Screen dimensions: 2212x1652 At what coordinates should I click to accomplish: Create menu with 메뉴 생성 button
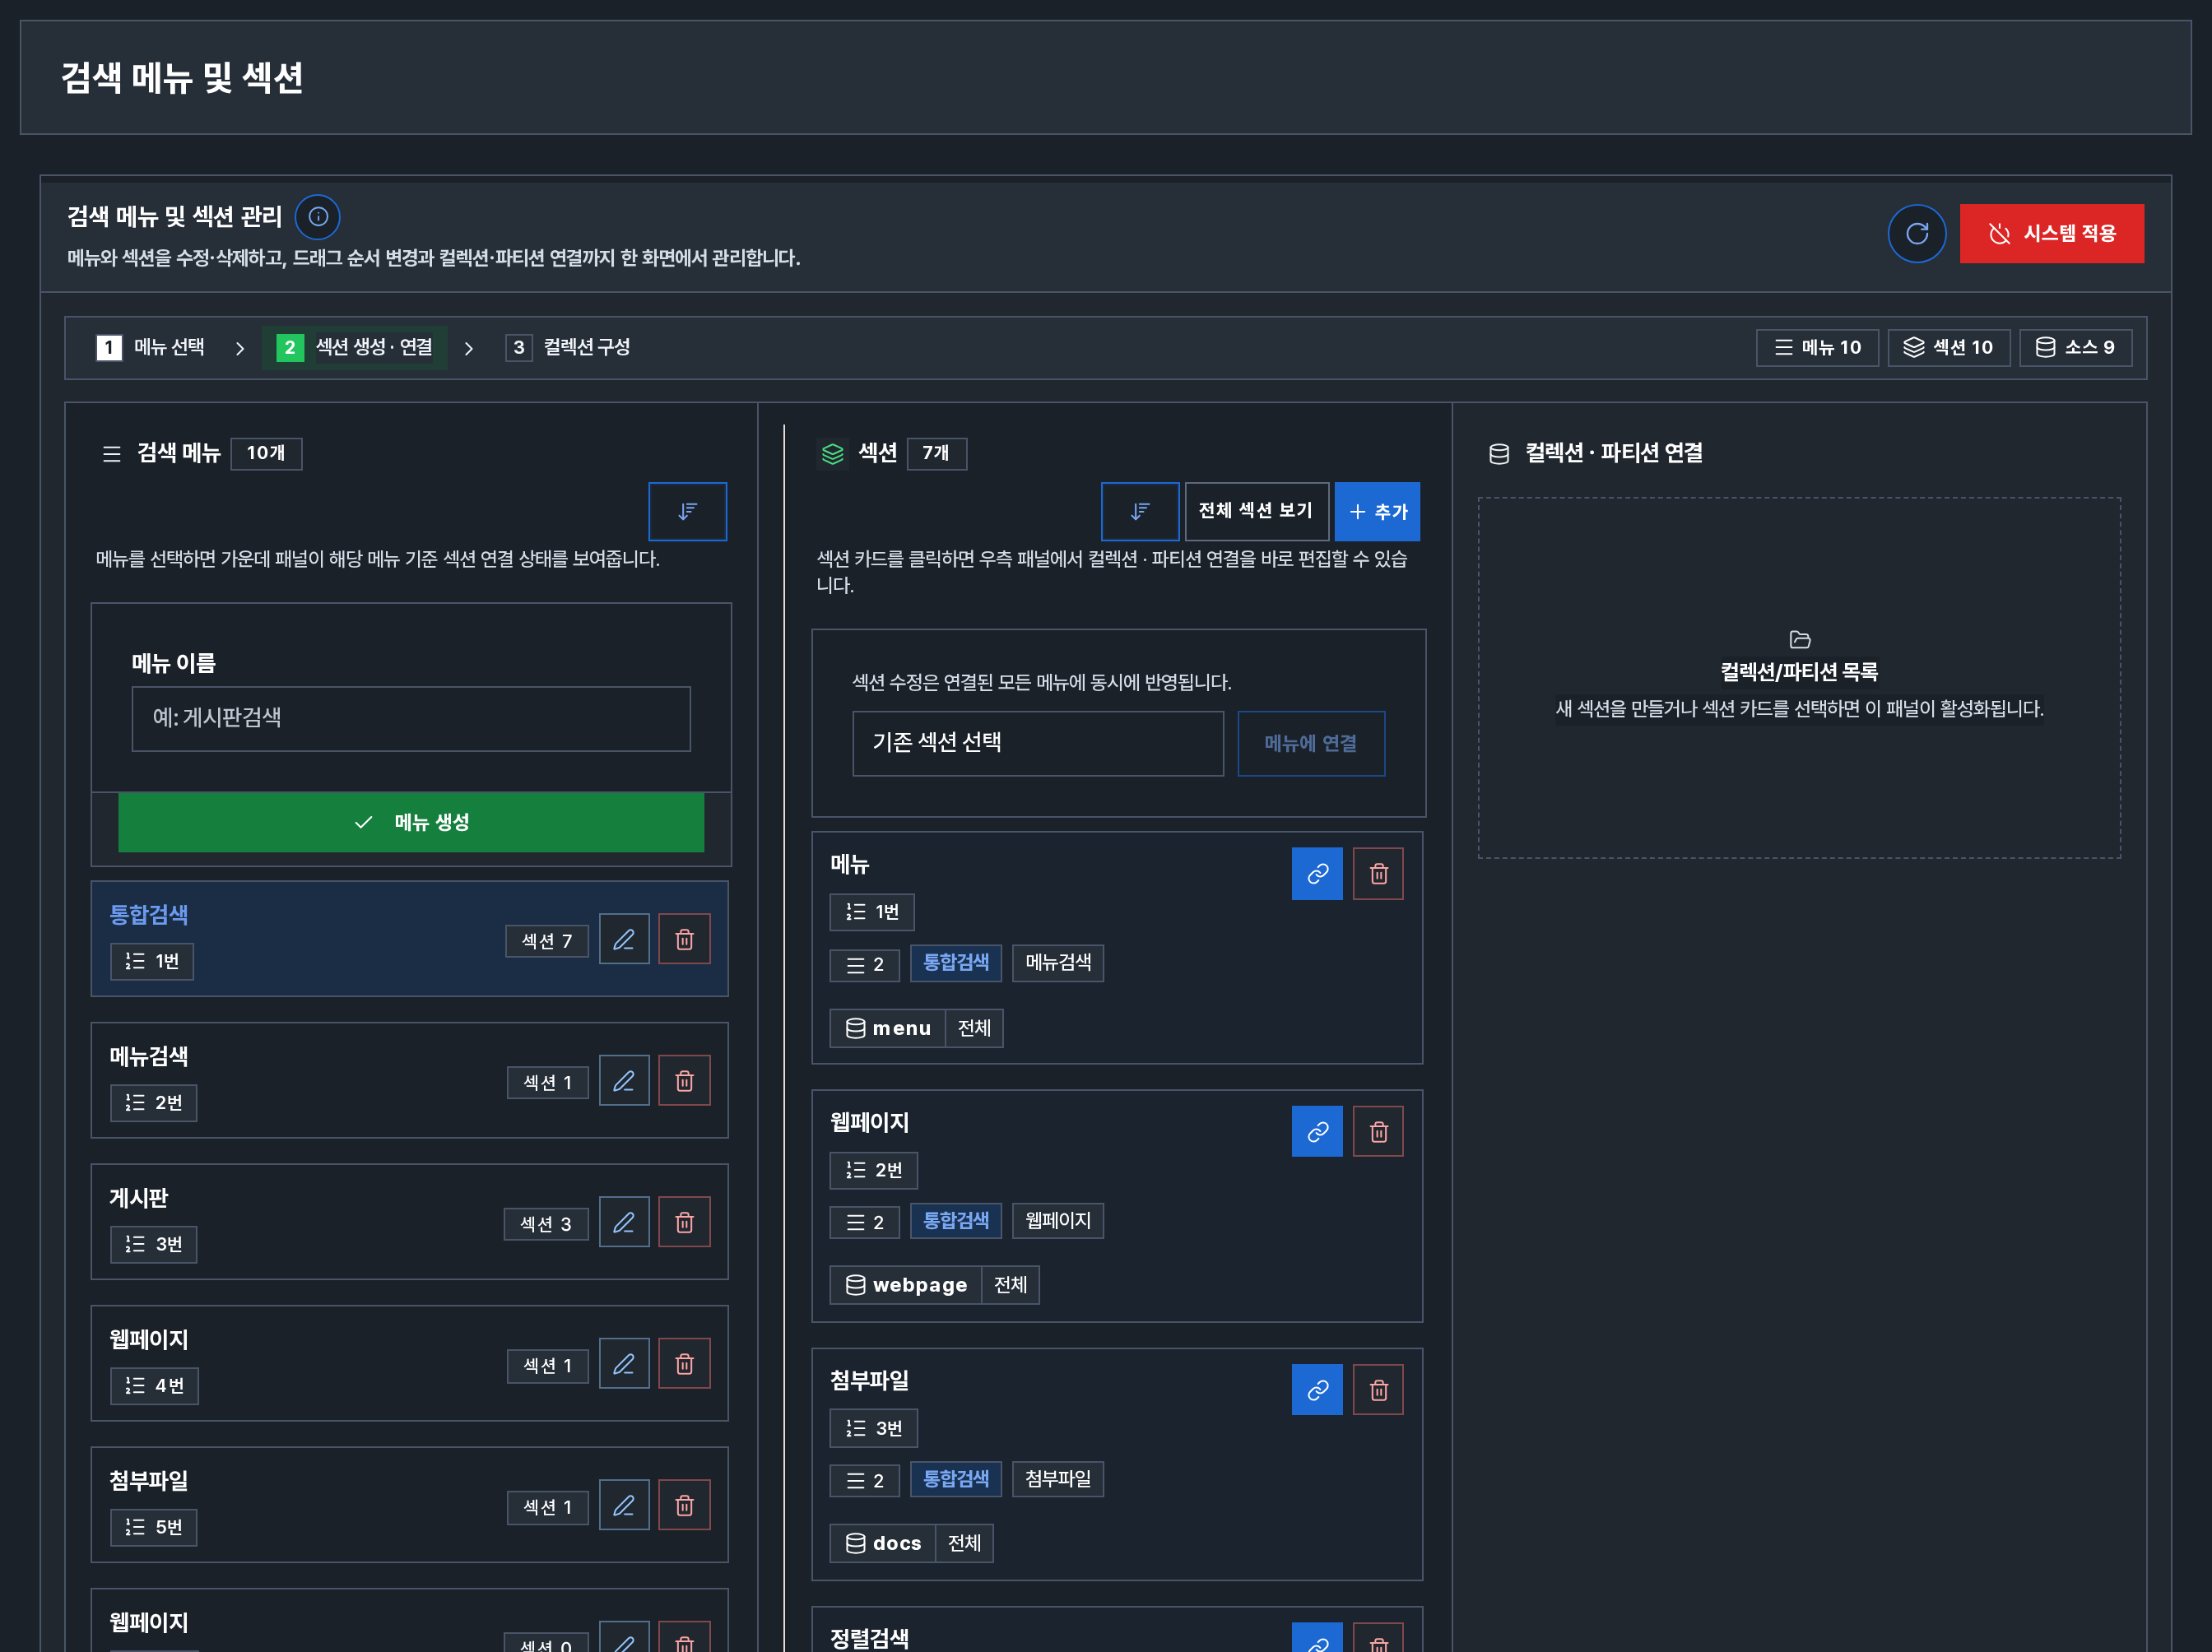(411, 822)
